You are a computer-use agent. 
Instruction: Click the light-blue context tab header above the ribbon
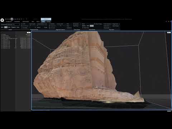(x=46, y=19)
